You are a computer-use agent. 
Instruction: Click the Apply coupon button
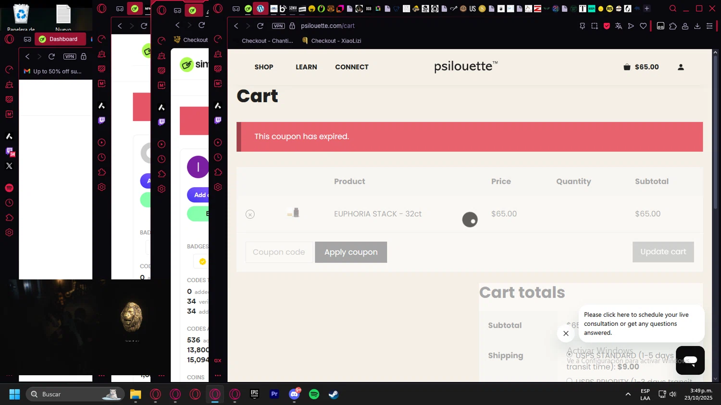351,252
